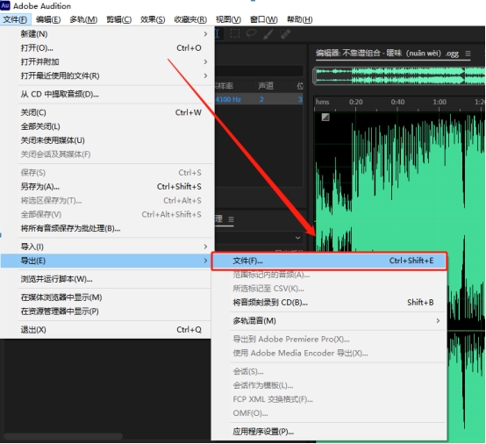Open the 效果(S) menu
Viewport: 486px width, 444px height.
pyautogui.click(x=153, y=19)
